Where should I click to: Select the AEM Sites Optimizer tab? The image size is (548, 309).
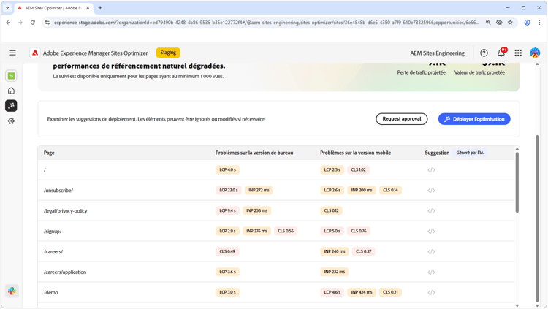click(x=53, y=8)
